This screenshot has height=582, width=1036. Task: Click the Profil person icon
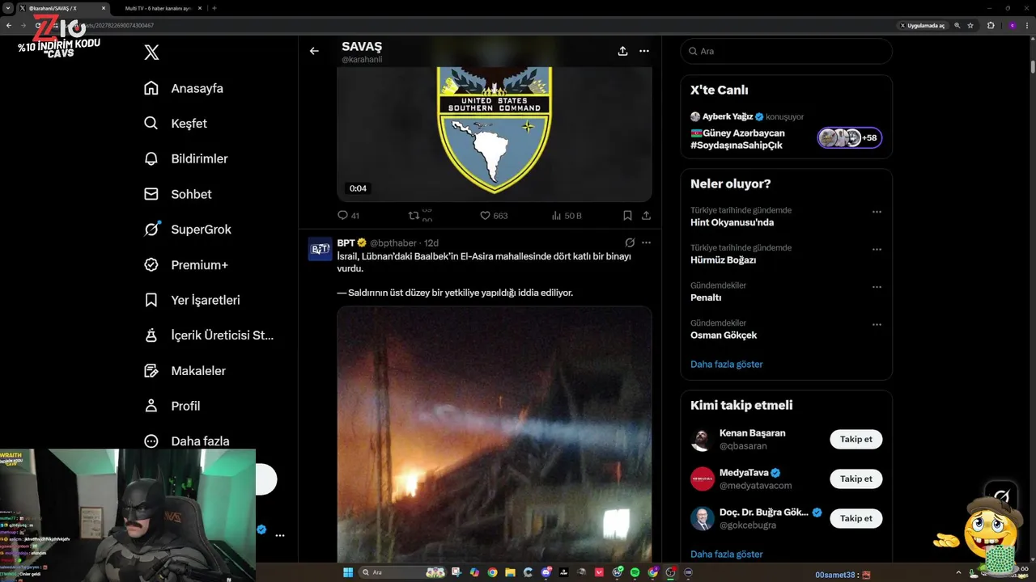pos(151,406)
